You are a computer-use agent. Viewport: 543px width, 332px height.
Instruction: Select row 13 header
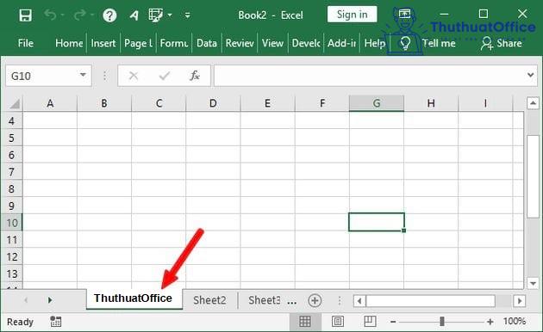click(x=12, y=274)
